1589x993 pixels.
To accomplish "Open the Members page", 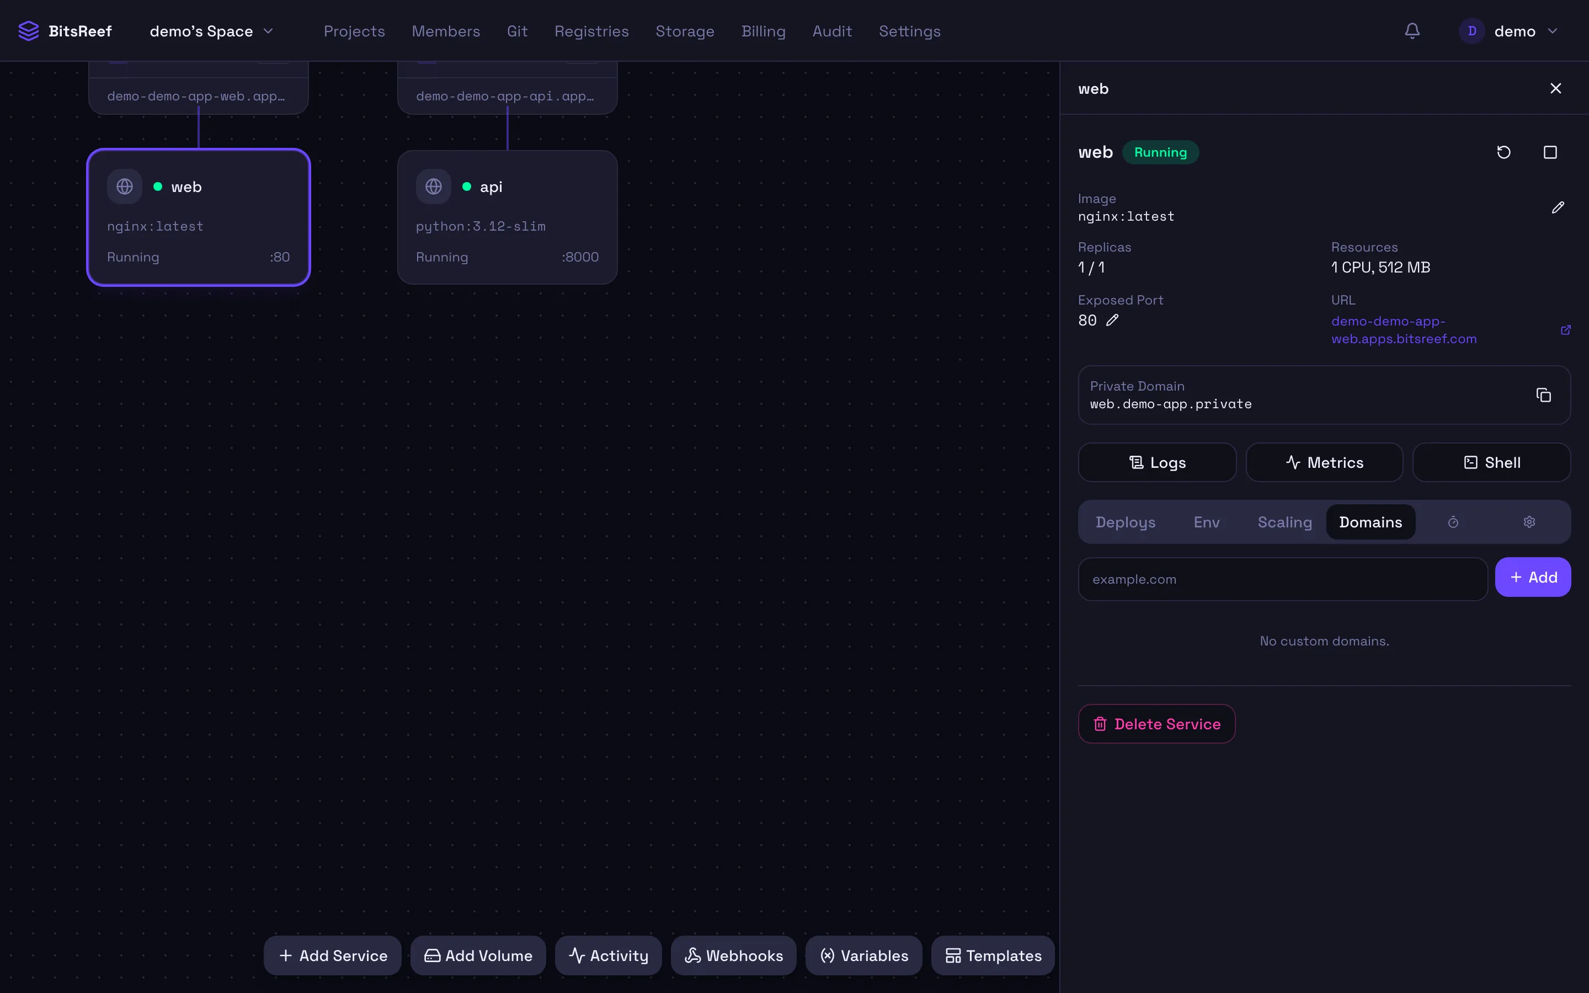I will (446, 31).
